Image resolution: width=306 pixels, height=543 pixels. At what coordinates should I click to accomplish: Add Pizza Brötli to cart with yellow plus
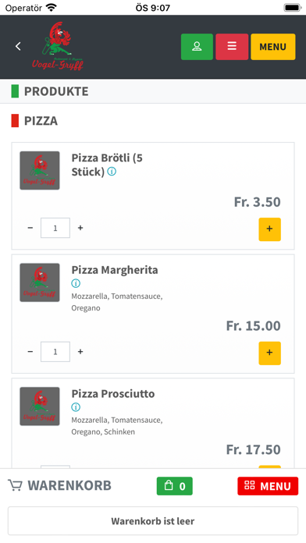(269, 229)
